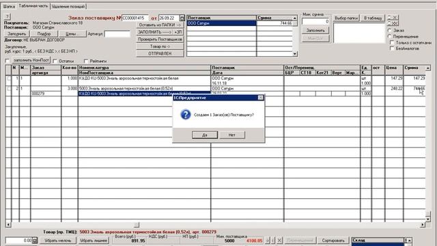Tick the checkbox of table row 1
This screenshot has width=437, height=246.
tap(9, 79)
